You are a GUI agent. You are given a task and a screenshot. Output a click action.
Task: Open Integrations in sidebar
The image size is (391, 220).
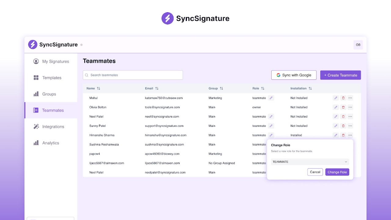pos(51,127)
